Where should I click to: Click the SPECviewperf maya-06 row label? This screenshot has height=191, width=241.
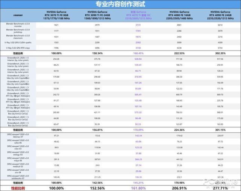tap(18, 159)
